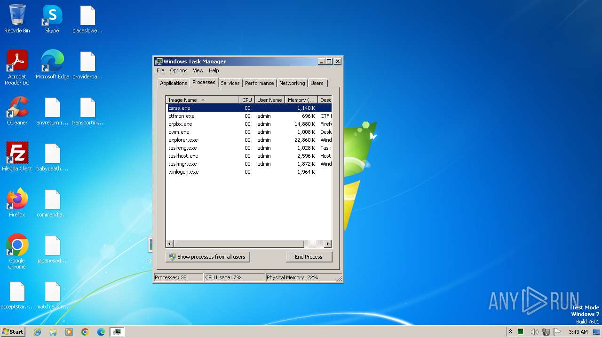Screen dimensions: 602x338
Task: Switch to the Users tab
Action: click(x=317, y=83)
